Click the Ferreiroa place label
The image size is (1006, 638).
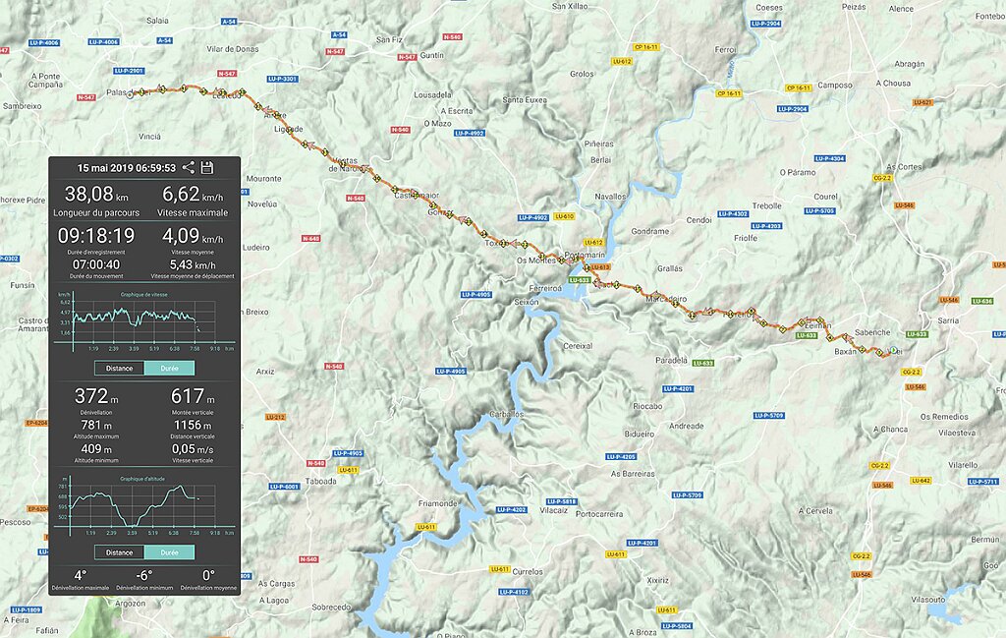pyautogui.click(x=545, y=288)
